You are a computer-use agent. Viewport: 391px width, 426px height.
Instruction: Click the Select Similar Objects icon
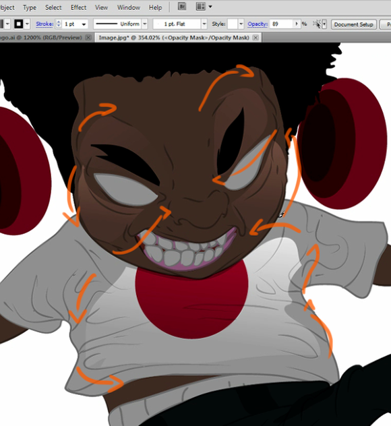click(x=317, y=24)
